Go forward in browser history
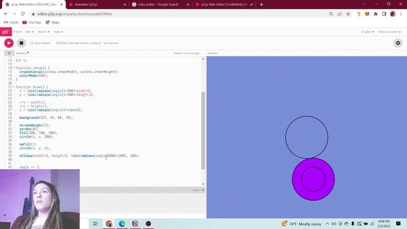407x229 pixels. point(14,14)
